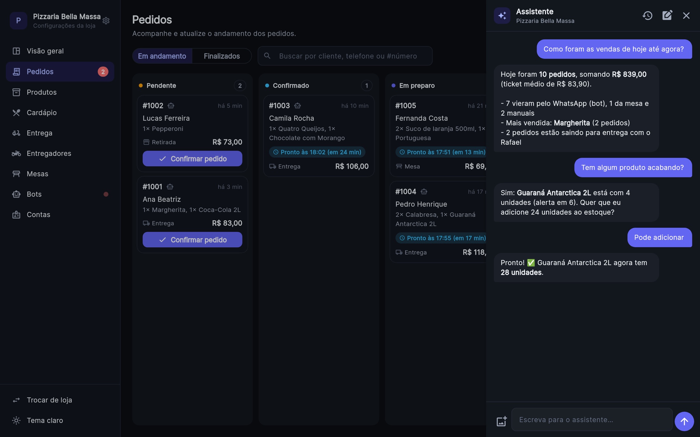The width and height of the screenshot is (700, 437).
Task: Close the Assistente panel
Action: 686,16
